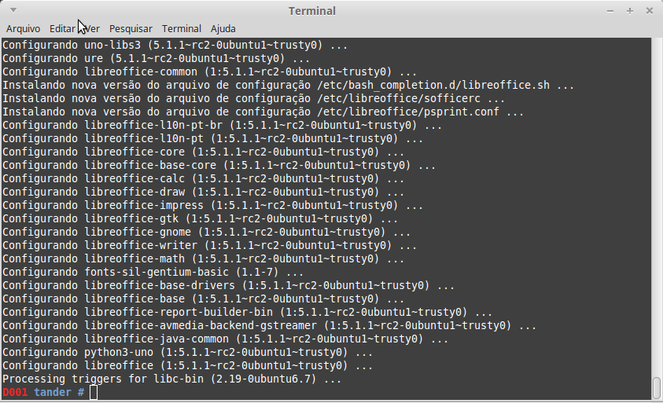The image size is (663, 403).
Task: Open the Arquivo menu
Action: [x=24, y=29]
